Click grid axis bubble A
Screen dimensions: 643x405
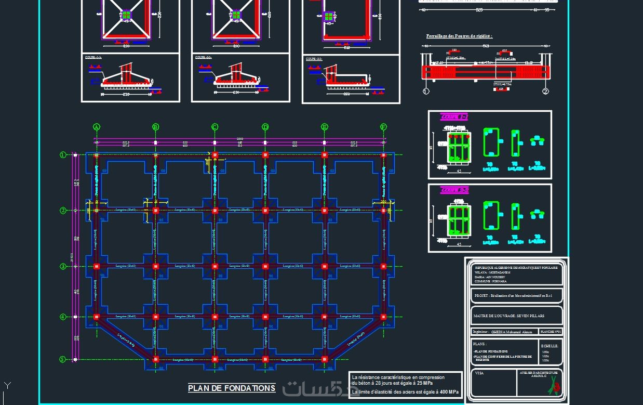[97, 127]
